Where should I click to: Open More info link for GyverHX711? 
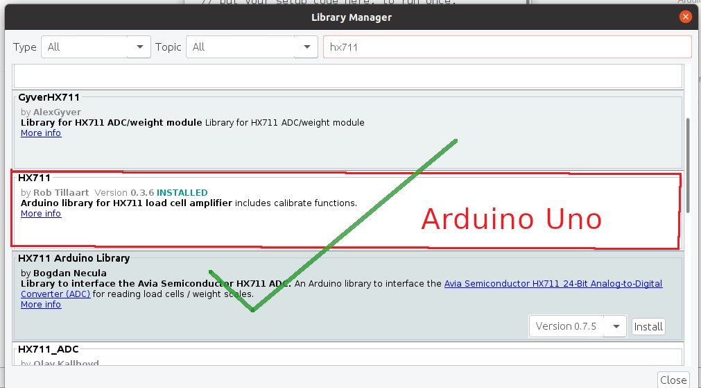(41, 133)
